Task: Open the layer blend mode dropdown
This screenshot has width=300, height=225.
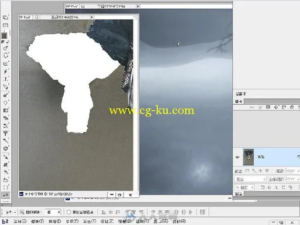Action: point(250,179)
